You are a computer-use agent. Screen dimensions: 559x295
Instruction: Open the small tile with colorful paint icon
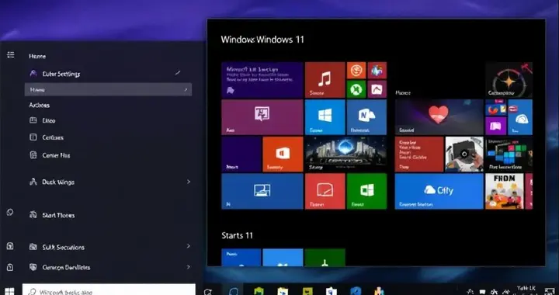click(377, 71)
